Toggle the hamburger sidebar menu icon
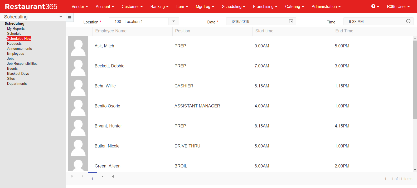417x188 pixels. click(x=70, y=18)
